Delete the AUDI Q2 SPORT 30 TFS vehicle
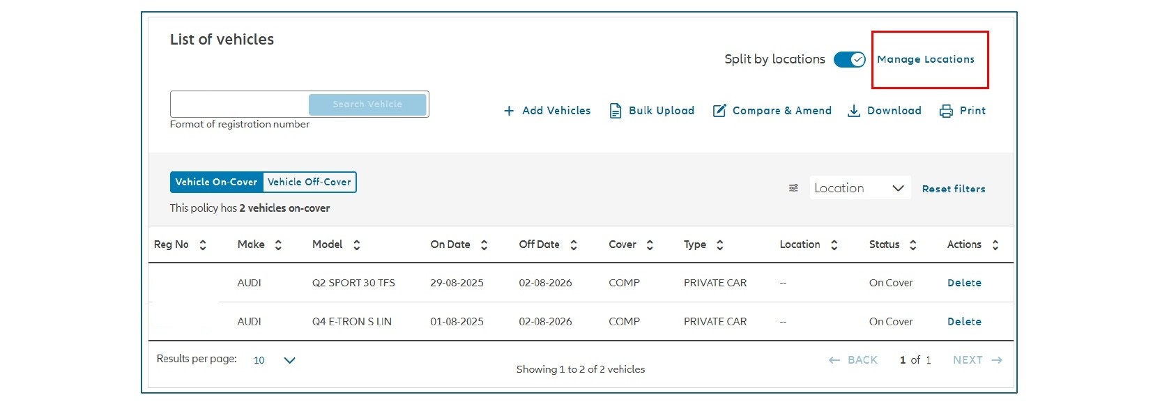The image size is (1153, 411). pyautogui.click(x=964, y=283)
